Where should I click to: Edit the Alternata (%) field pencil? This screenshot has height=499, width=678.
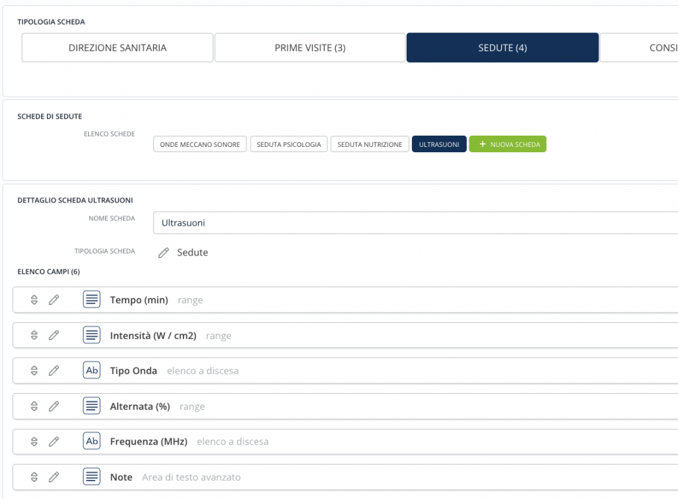pyautogui.click(x=54, y=406)
